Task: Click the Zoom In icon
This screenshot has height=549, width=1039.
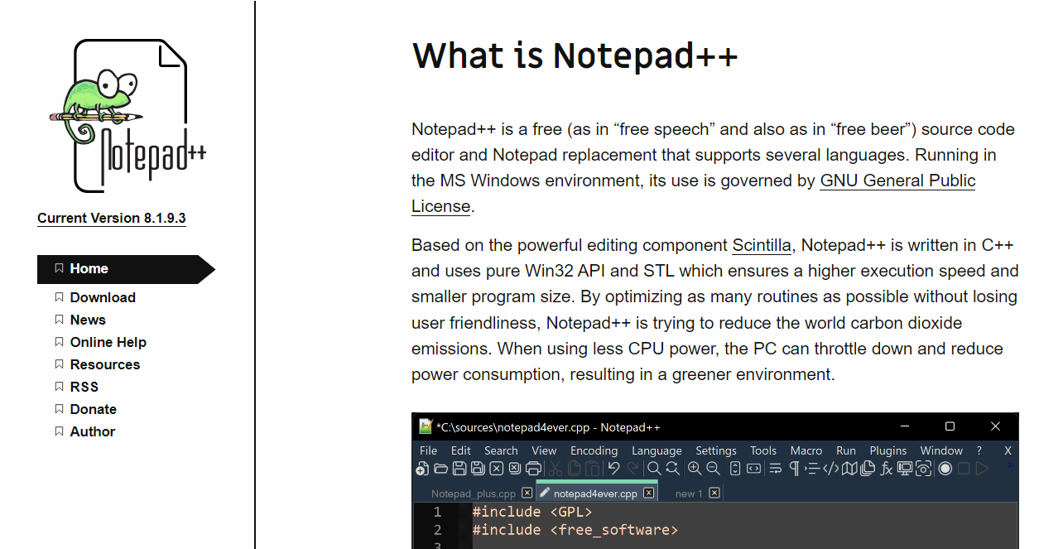Action: click(695, 469)
